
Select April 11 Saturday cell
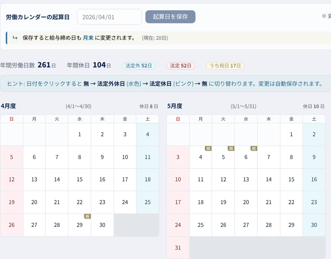coord(147,157)
